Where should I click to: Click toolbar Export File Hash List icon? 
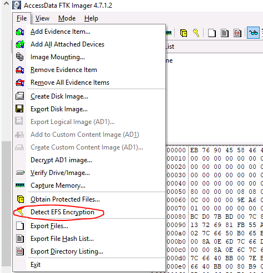225,33
